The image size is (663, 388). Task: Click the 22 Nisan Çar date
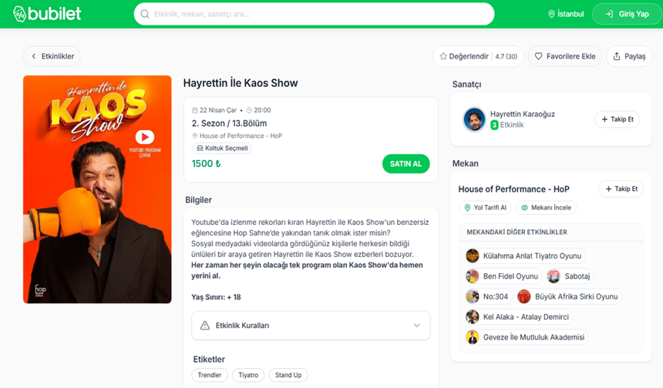point(217,110)
